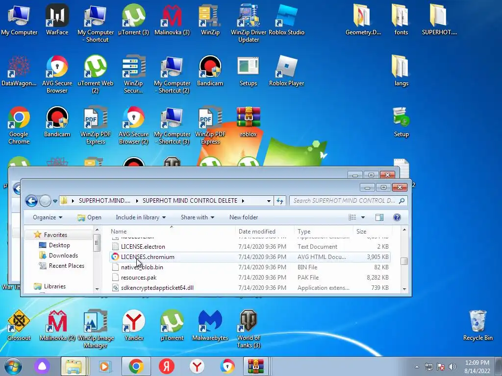The height and width of the screenshot is (376, 502).
Task: Open WinZip Driver Updater shortcut
Action: [249, 23]
